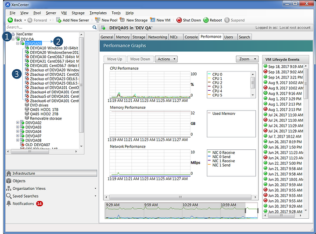Viewport: 316px width, 234px height.
Task: Click the Zbackup of DEVQA20 stopped VM icon
Action: click(x=27, y=70)
